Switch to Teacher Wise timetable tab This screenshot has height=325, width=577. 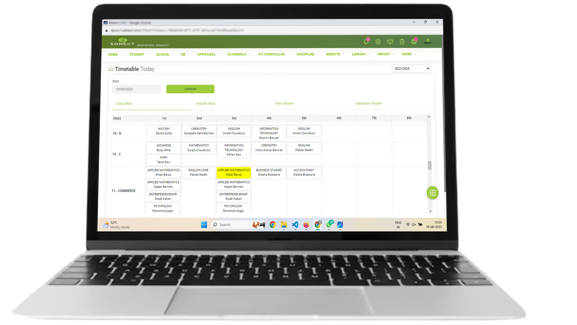point(205,103)
